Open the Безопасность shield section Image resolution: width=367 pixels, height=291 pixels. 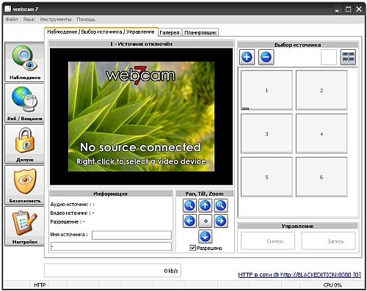point(25,185)
